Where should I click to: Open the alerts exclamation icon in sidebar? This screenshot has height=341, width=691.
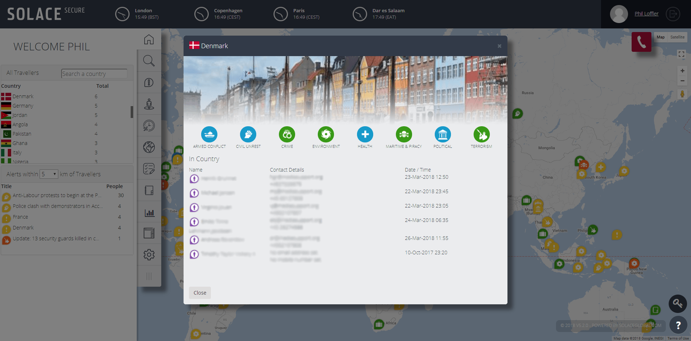(149, 82)
